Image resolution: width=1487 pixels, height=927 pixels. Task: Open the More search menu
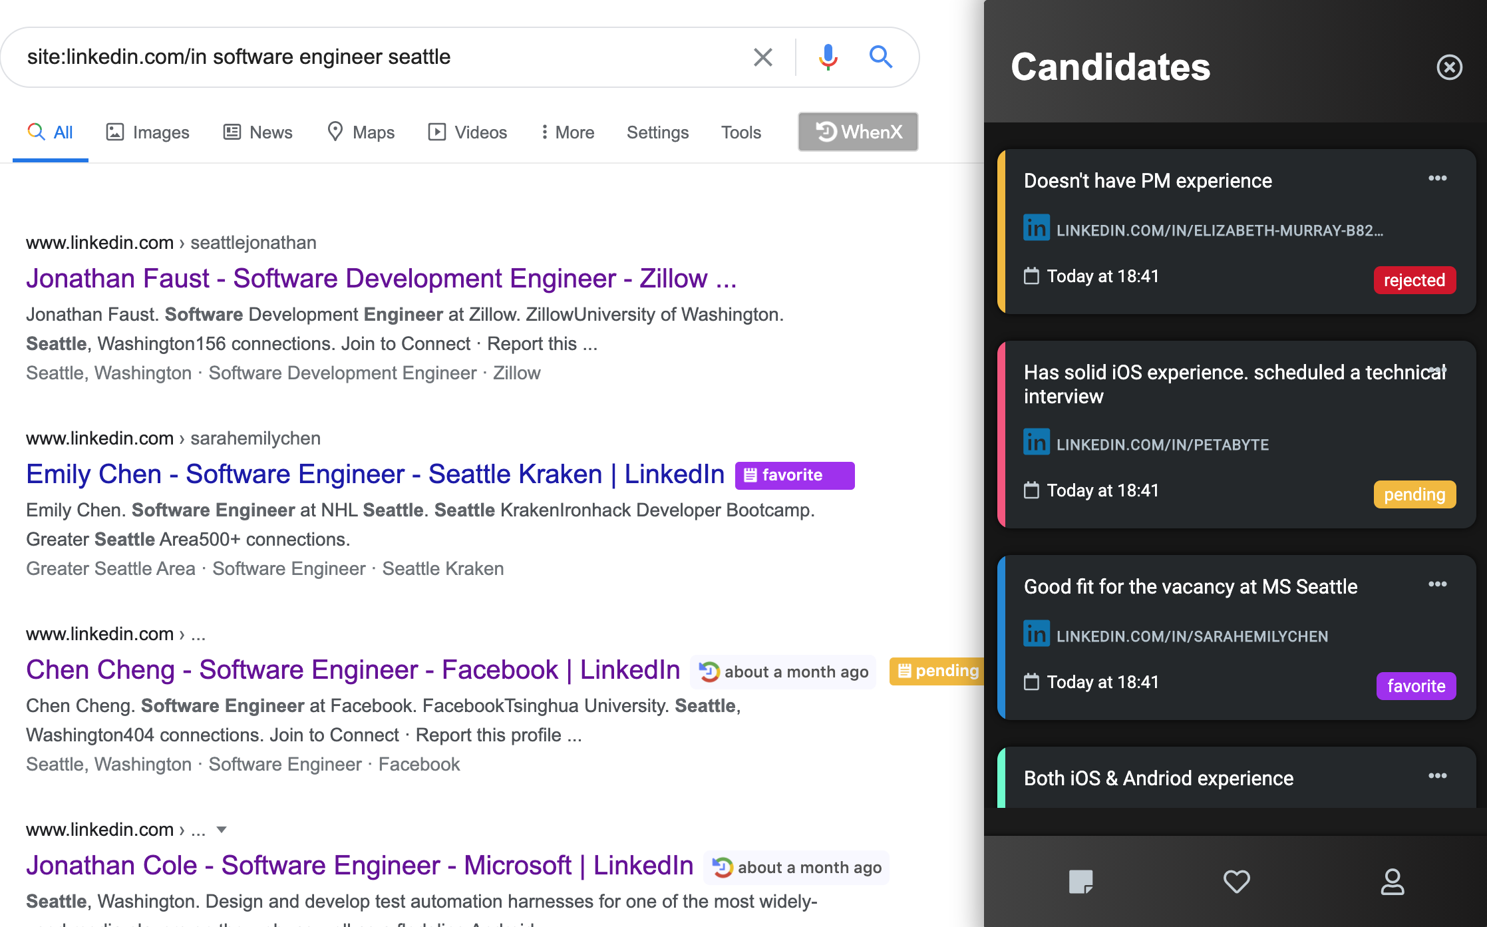coord(568,132)
